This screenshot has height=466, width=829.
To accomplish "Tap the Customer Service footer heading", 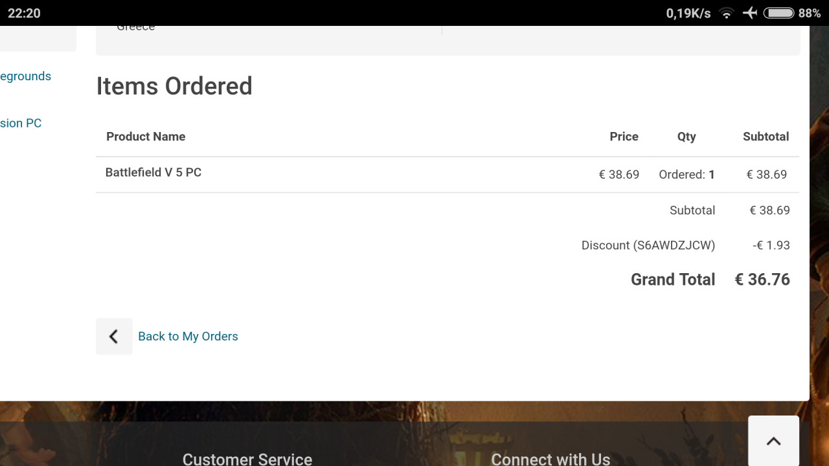I will [247, 459].
